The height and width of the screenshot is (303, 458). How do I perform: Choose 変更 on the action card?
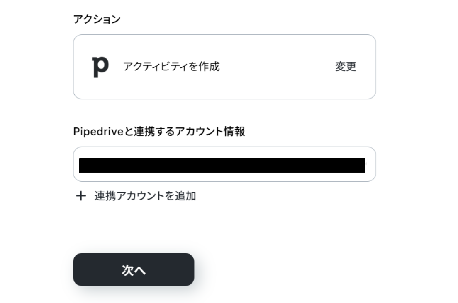click(x=346, y=67)
